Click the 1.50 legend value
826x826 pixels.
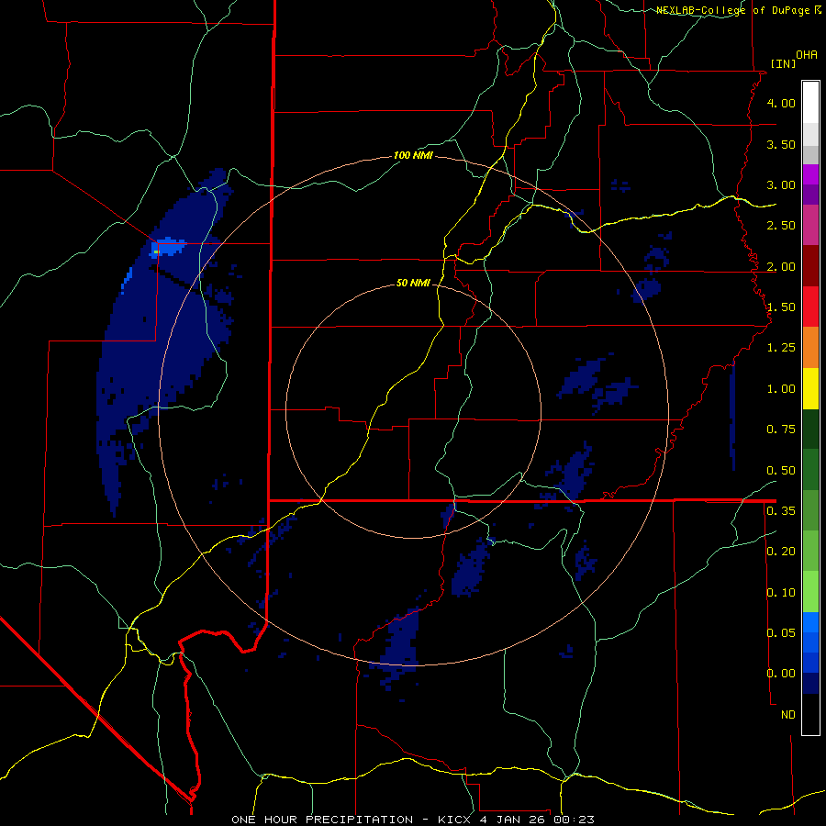click(781, 307)
